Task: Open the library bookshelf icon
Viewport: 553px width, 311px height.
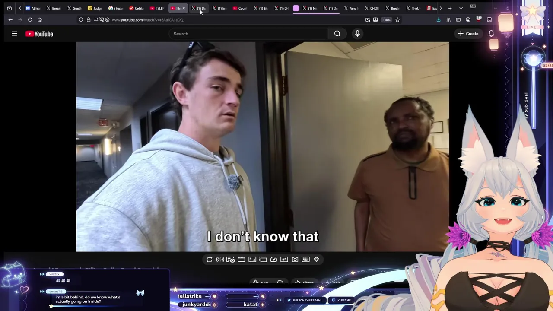Action: click(448, 20)
